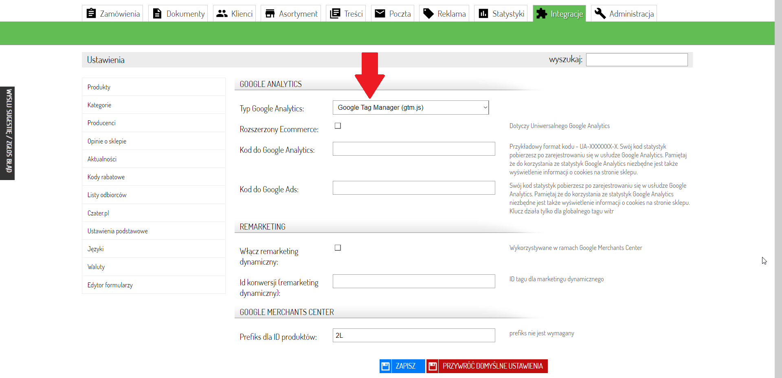Viewport: 782px width, 378px height.
Task: Enable the Rozszerzony Ecommerce checkbox
Action: pos(338,126)
